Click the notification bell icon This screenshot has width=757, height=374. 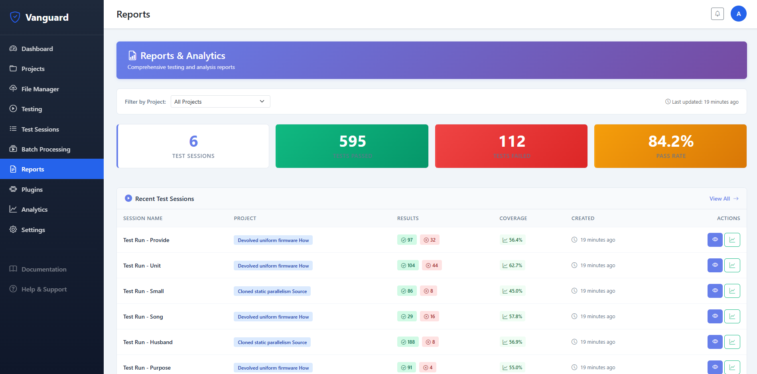717,14
